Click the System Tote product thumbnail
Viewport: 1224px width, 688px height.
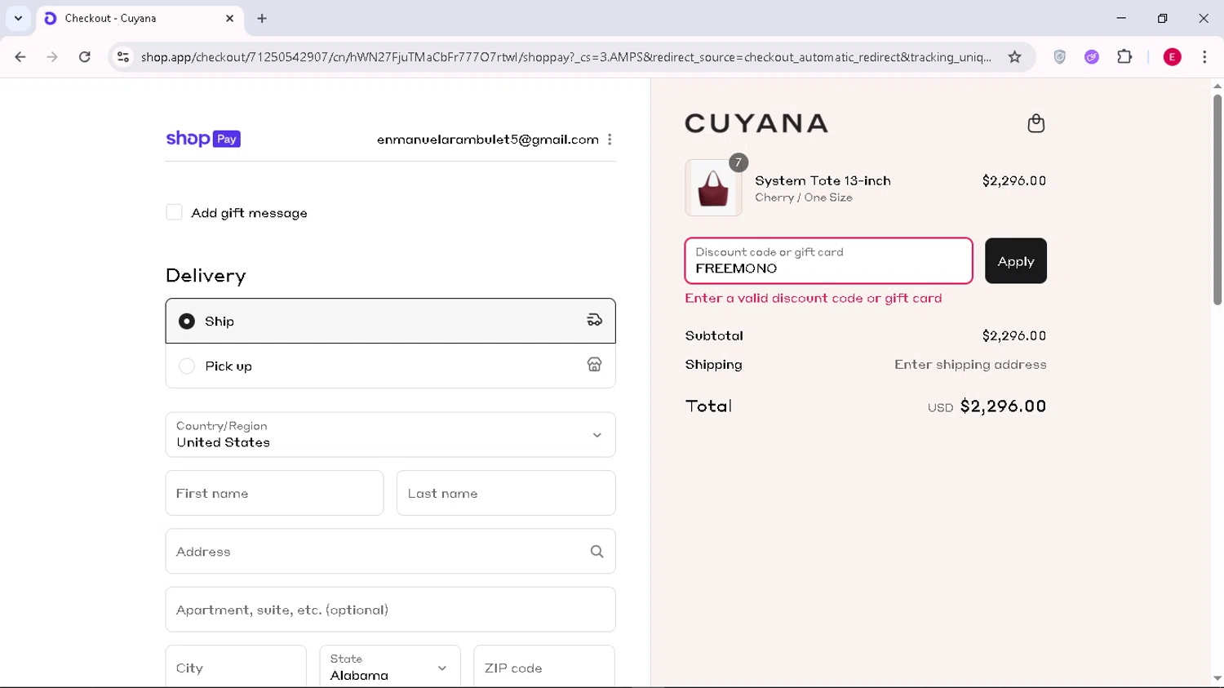point(713,188)
